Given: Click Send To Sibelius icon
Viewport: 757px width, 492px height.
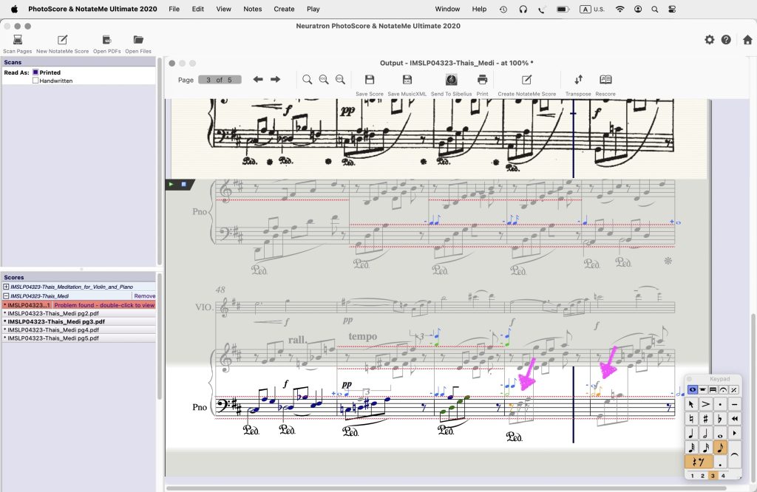Looking at the screenshot, I should click(x=451, y=80).
